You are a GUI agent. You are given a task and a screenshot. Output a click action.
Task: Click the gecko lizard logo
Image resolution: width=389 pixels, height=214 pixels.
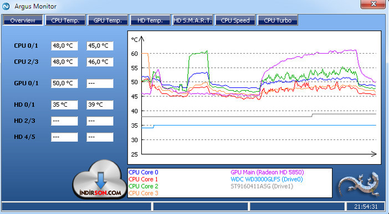360,184
